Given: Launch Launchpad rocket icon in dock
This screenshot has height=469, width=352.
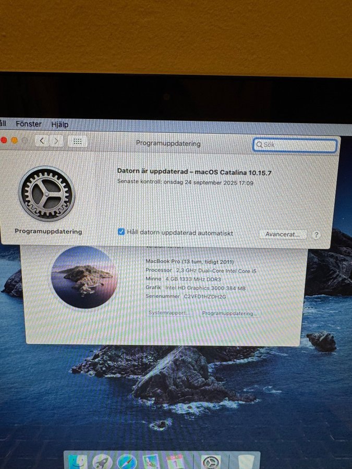Looking at the screenshot, I should click(x=102, y=462).
